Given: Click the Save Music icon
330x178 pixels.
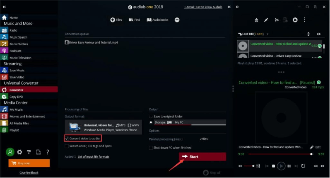Looking at the screenshot, I should tap(4, 70).
